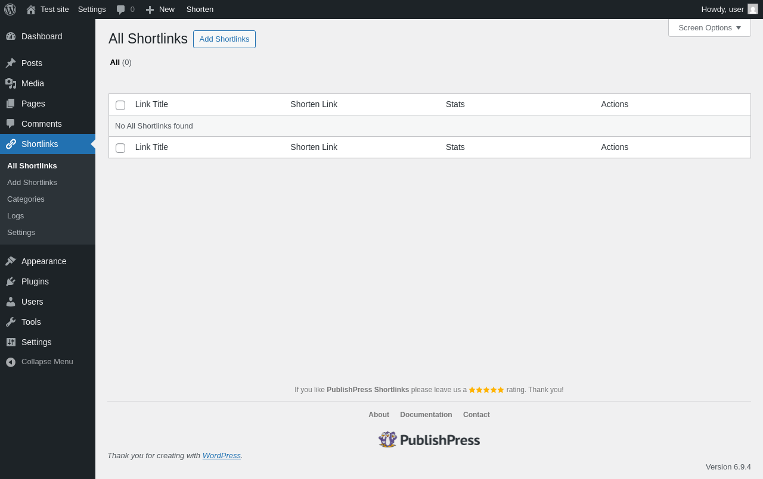763x479 pixels.
Task: Click the Collapse Menu arrow icon
Action: coord(11,362)
